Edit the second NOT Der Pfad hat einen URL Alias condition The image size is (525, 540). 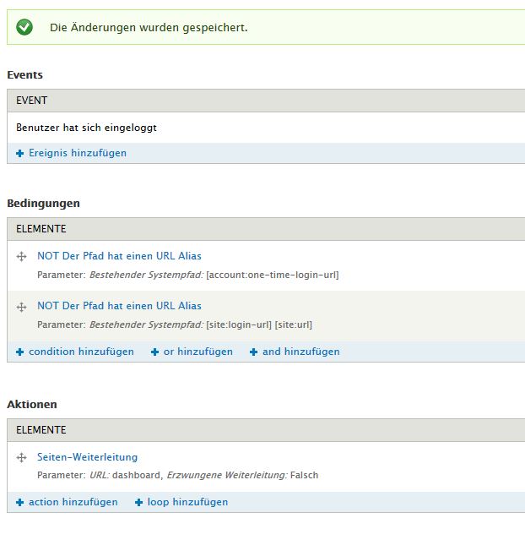coord(119,306)
